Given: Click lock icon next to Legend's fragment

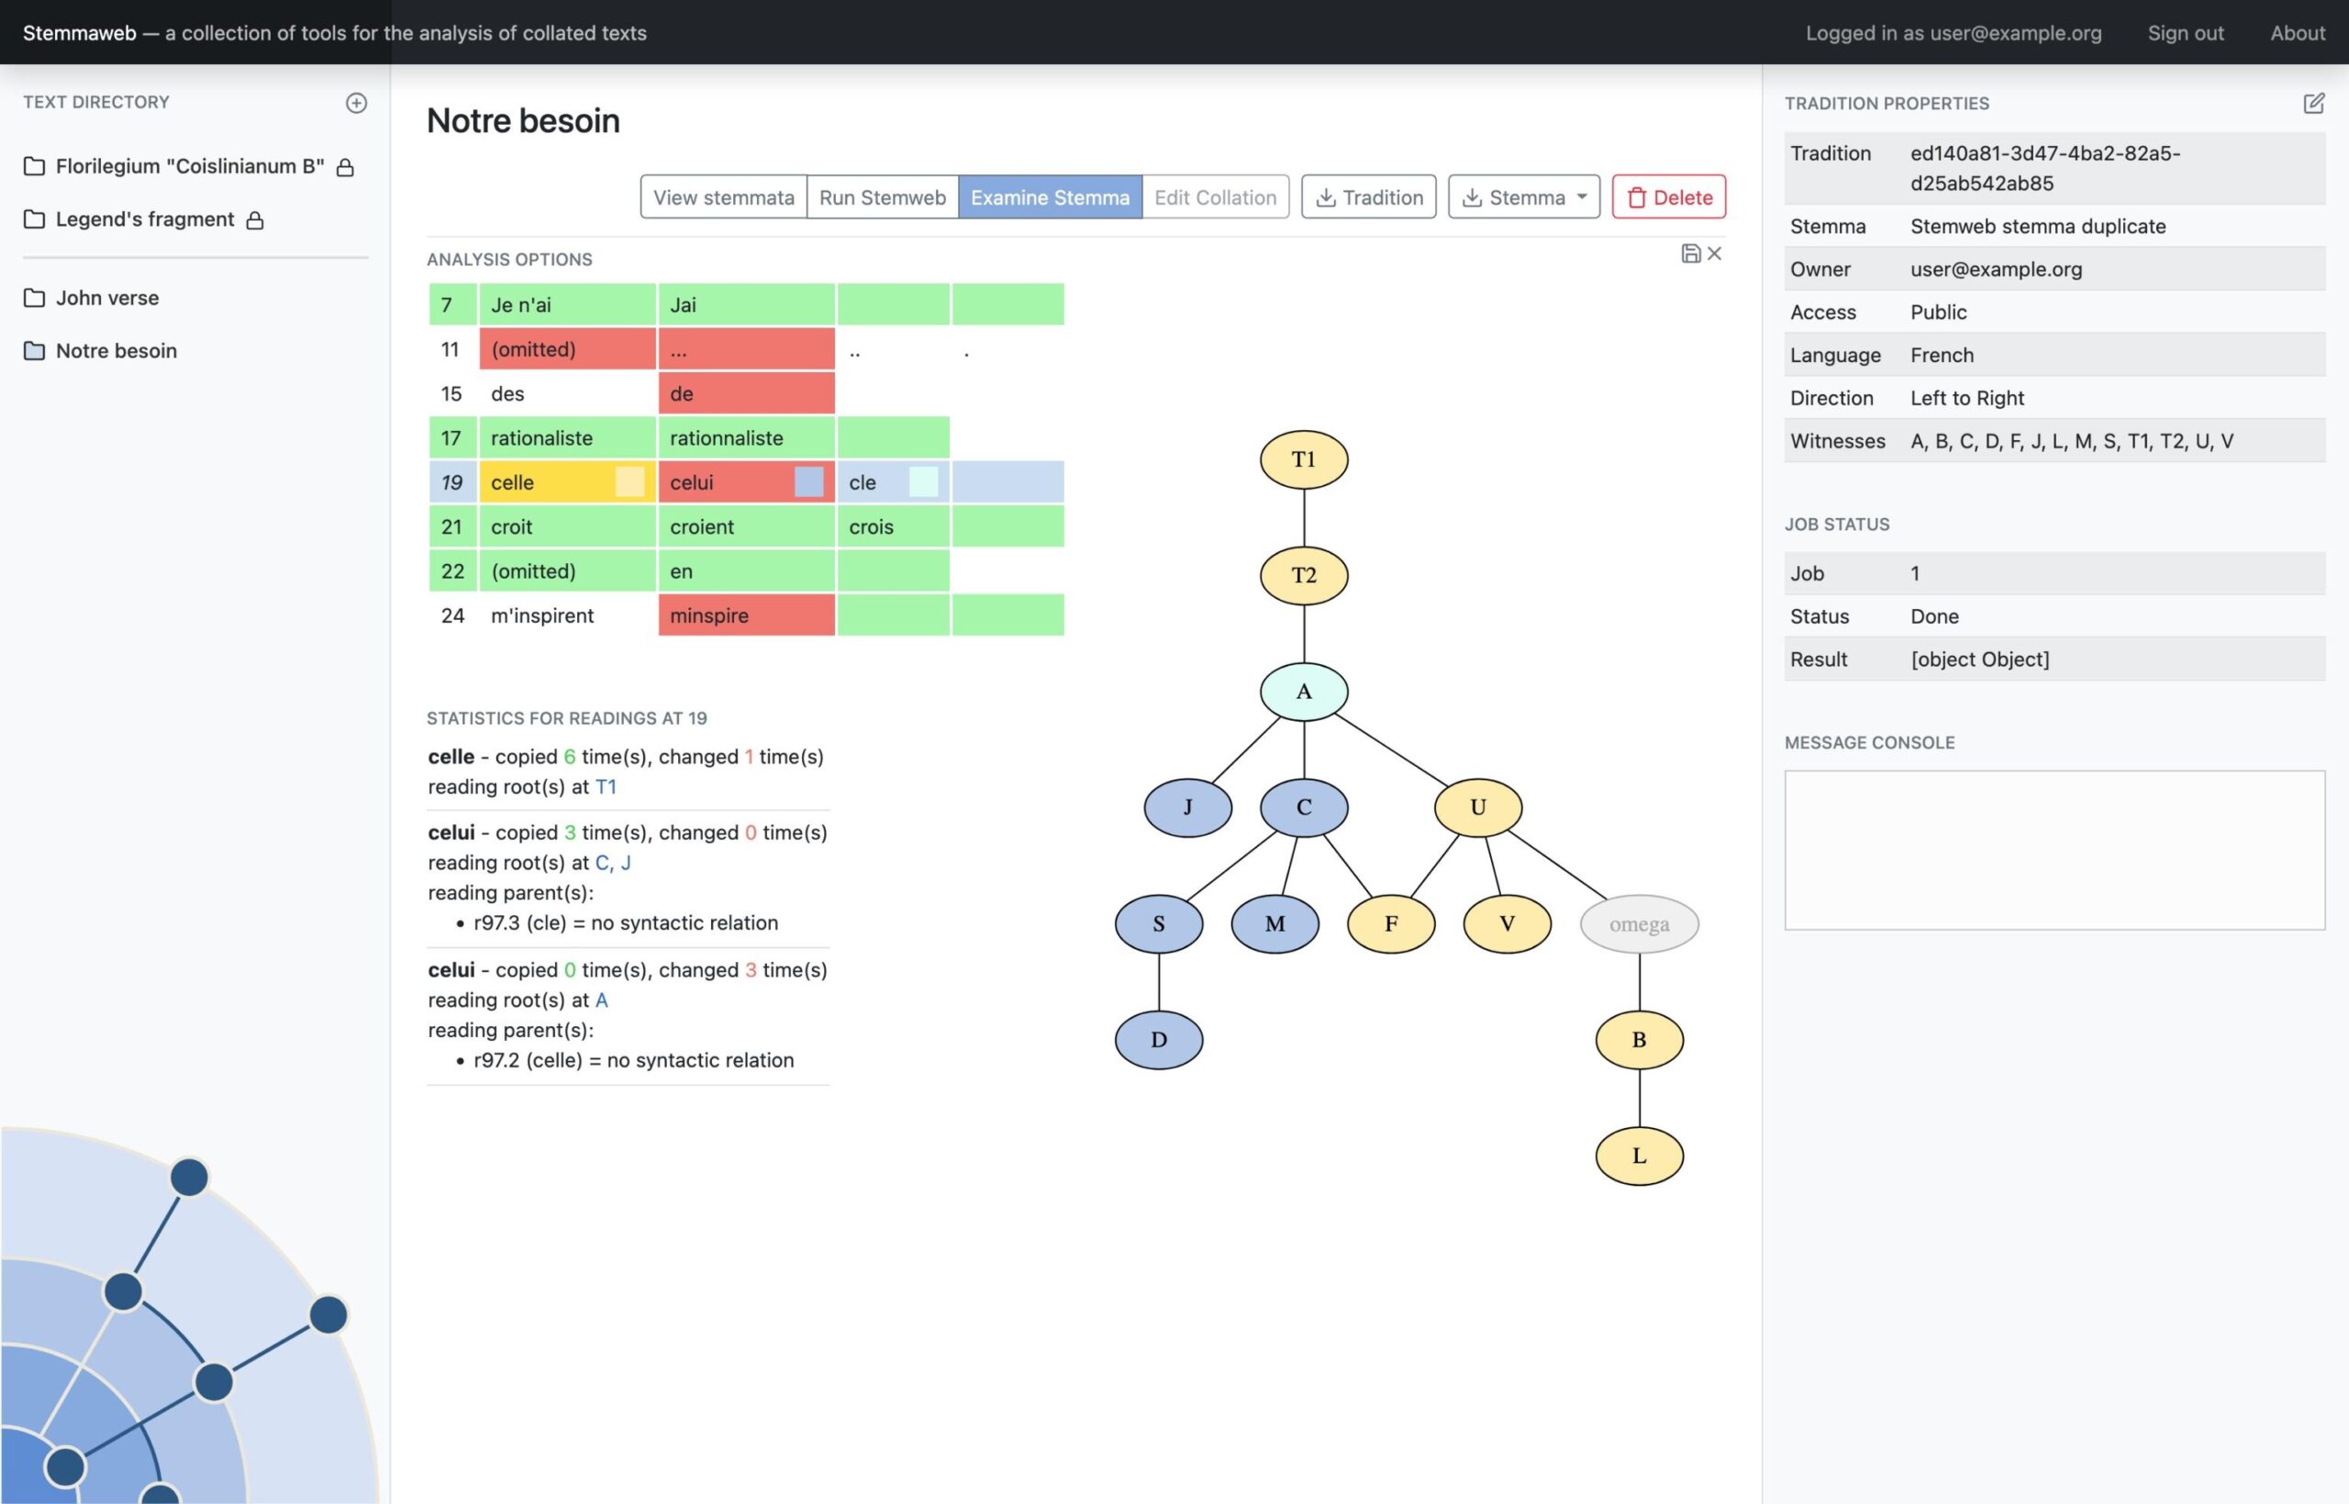Looking at the screenshot, I should [x=255, y=221].
